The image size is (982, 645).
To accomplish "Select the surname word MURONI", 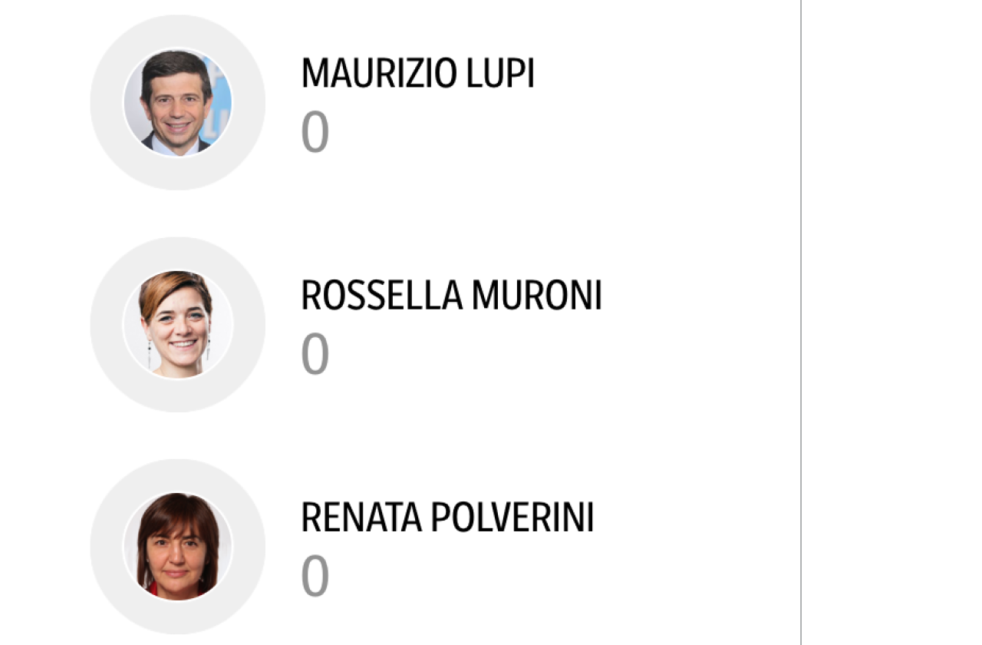I will [537, 296].
